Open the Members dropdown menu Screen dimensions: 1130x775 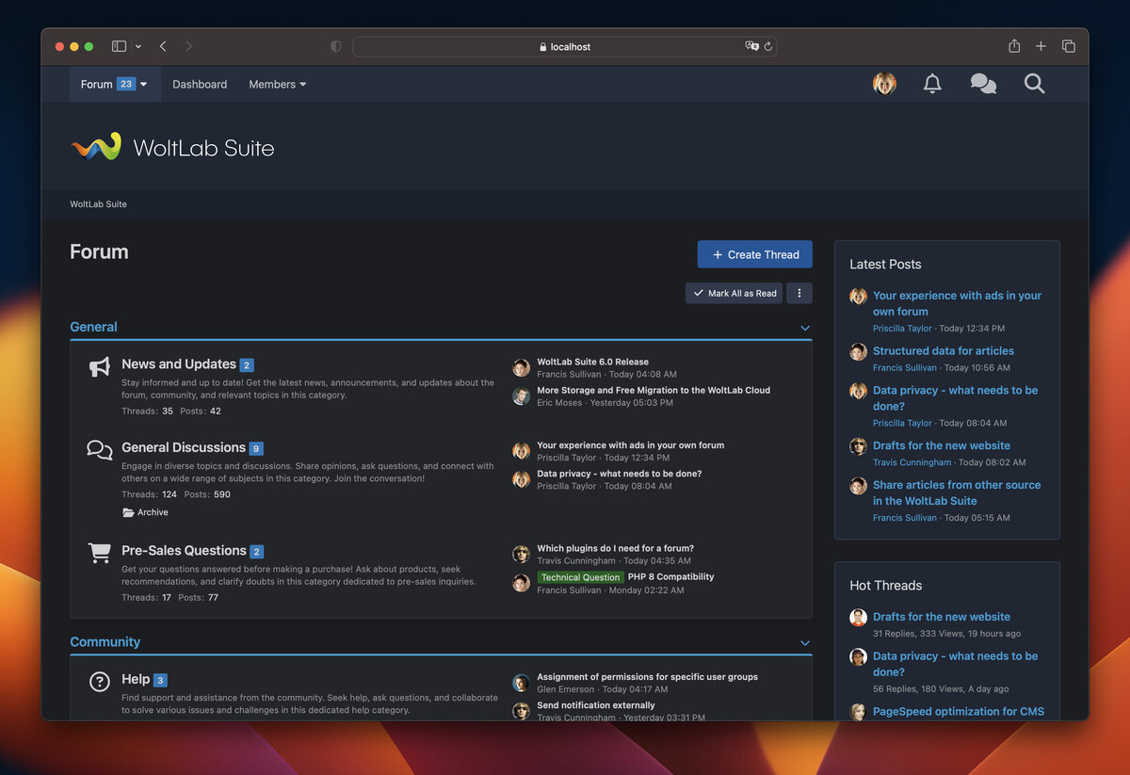tap(277, 84)
